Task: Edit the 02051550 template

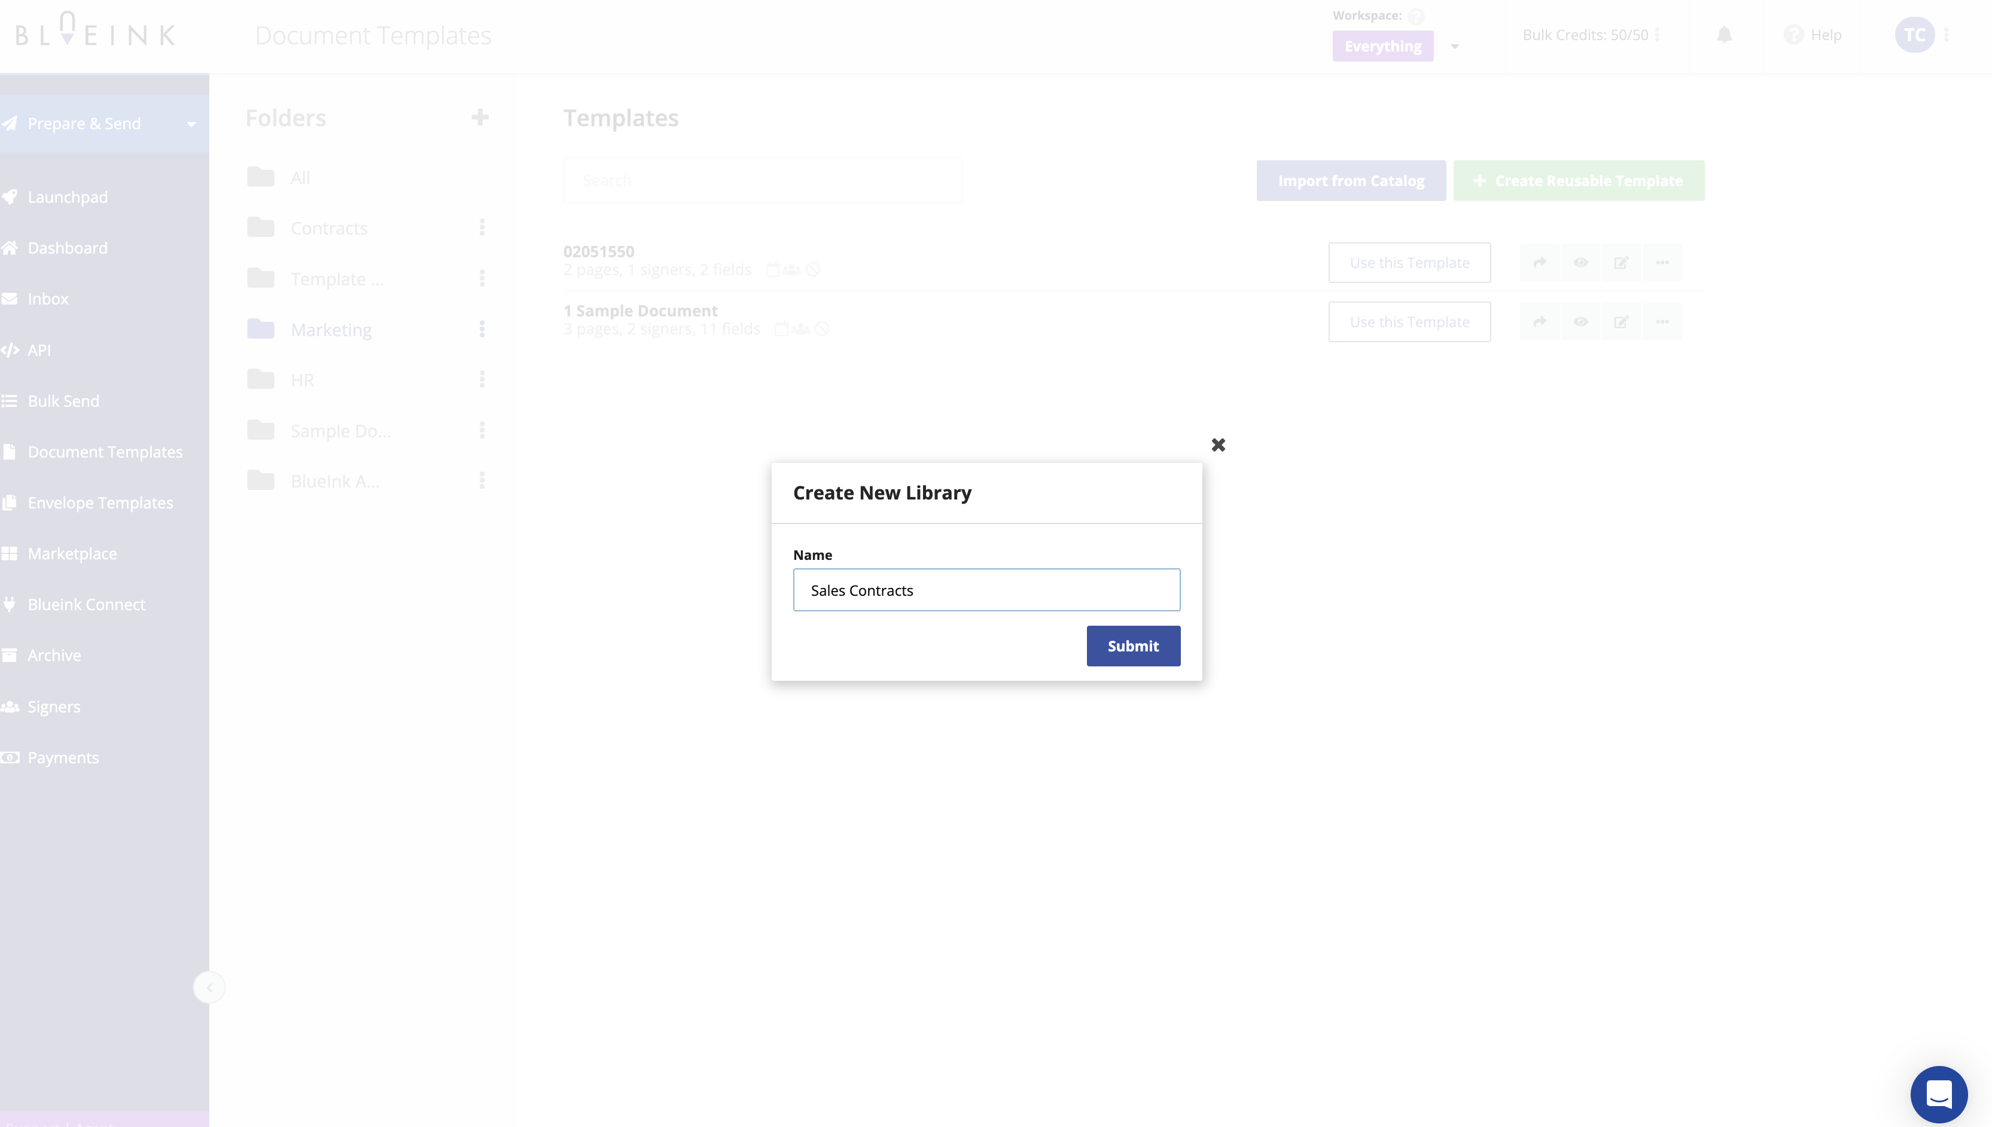Action: pos(1621,263)
